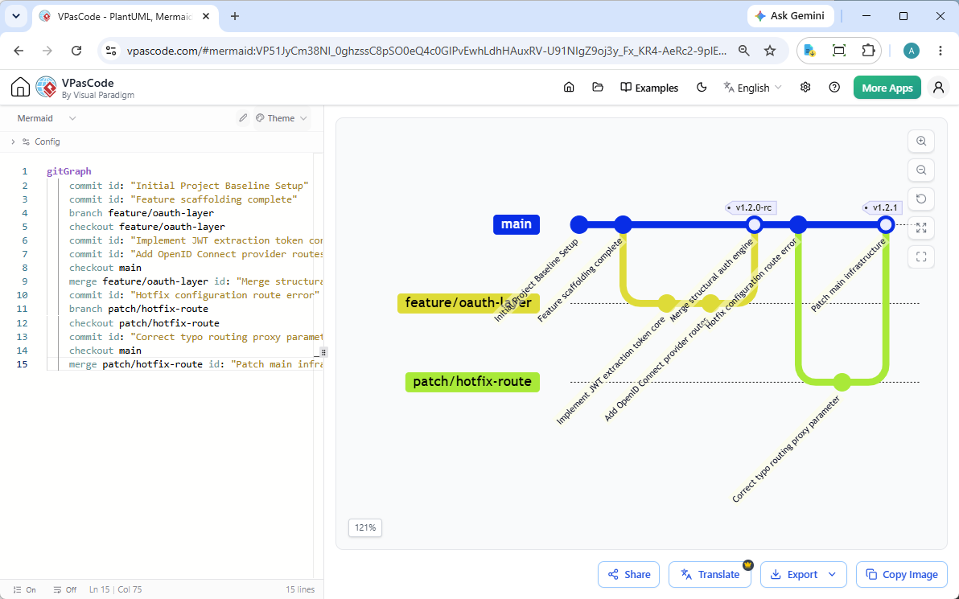
Task: Open a new browser tab
Action: 235,17
